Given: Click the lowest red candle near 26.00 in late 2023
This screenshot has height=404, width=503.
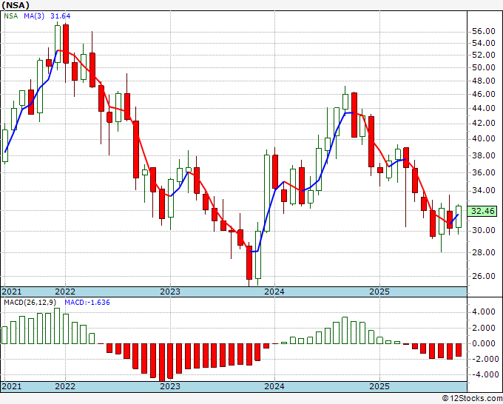Looking at the screenshot, I should (249, 263).
